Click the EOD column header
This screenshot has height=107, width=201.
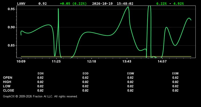coord(85,74)
